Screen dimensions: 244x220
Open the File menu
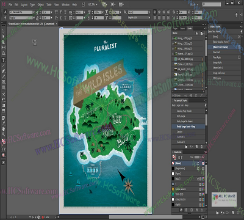[10, 4]
